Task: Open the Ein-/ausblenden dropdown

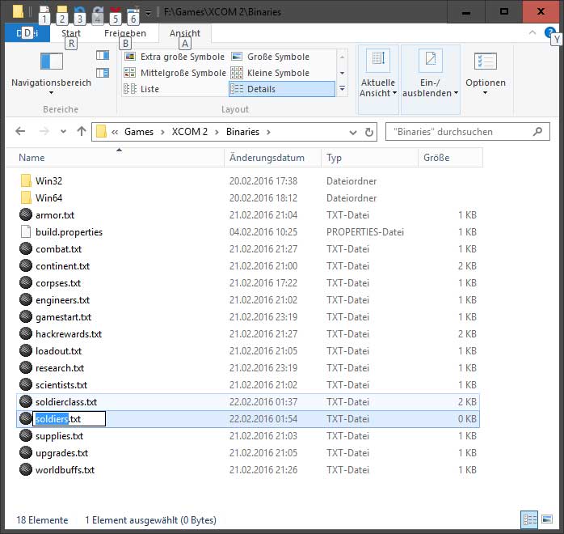Action: pos(430,79)
